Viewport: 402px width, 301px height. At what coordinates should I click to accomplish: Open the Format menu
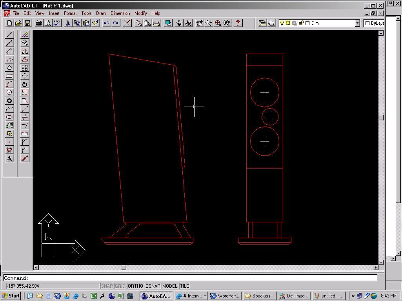pyautogui.click(x=70, y=13)
